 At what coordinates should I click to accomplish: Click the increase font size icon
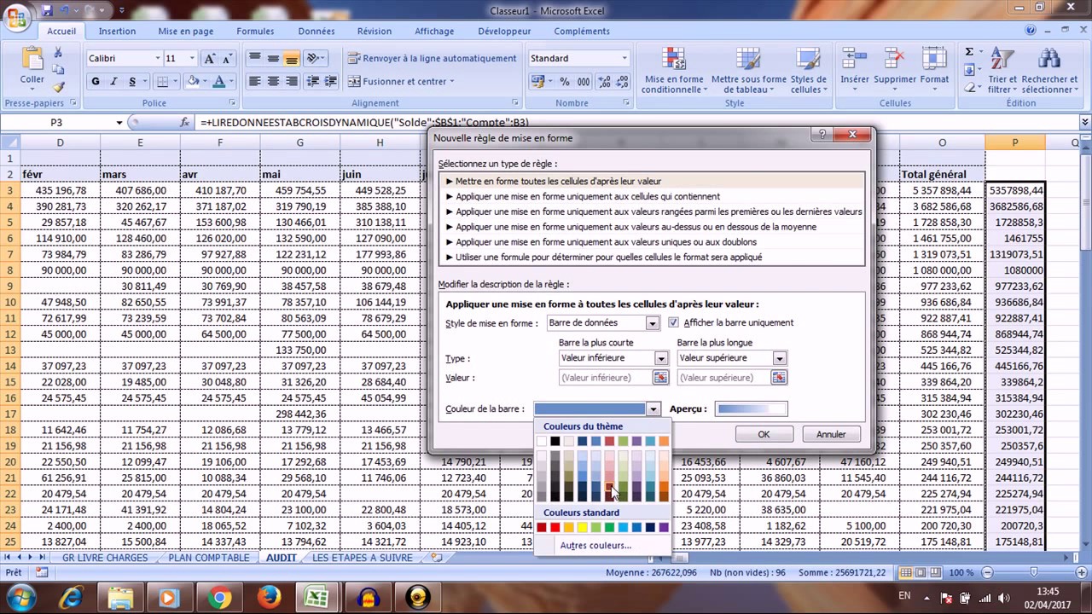tap(209, 58)
